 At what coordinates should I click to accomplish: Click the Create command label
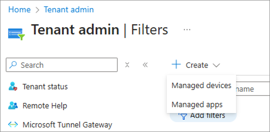point(197,65)
